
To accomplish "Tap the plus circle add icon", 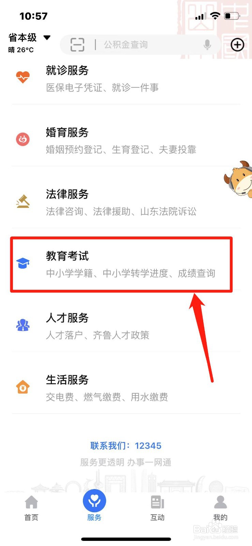I will point(238,45).
